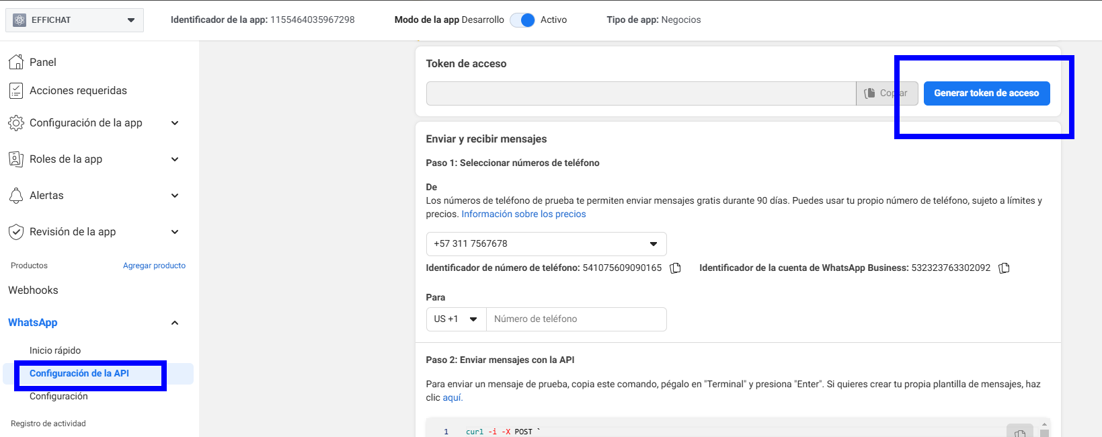Click the Acciones requeridas checklist icon
The image size is (1102, 437).
(16, 91)
